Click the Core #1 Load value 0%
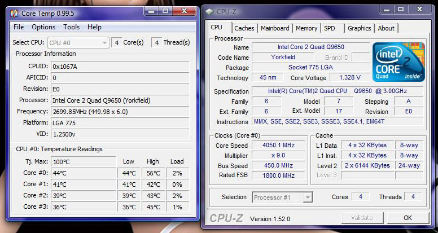Image resolution: width=438 pixels, height=233 pixels. pos(177,184)
